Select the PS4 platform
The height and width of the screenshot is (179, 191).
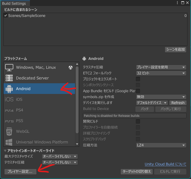(x=39, y=110)
